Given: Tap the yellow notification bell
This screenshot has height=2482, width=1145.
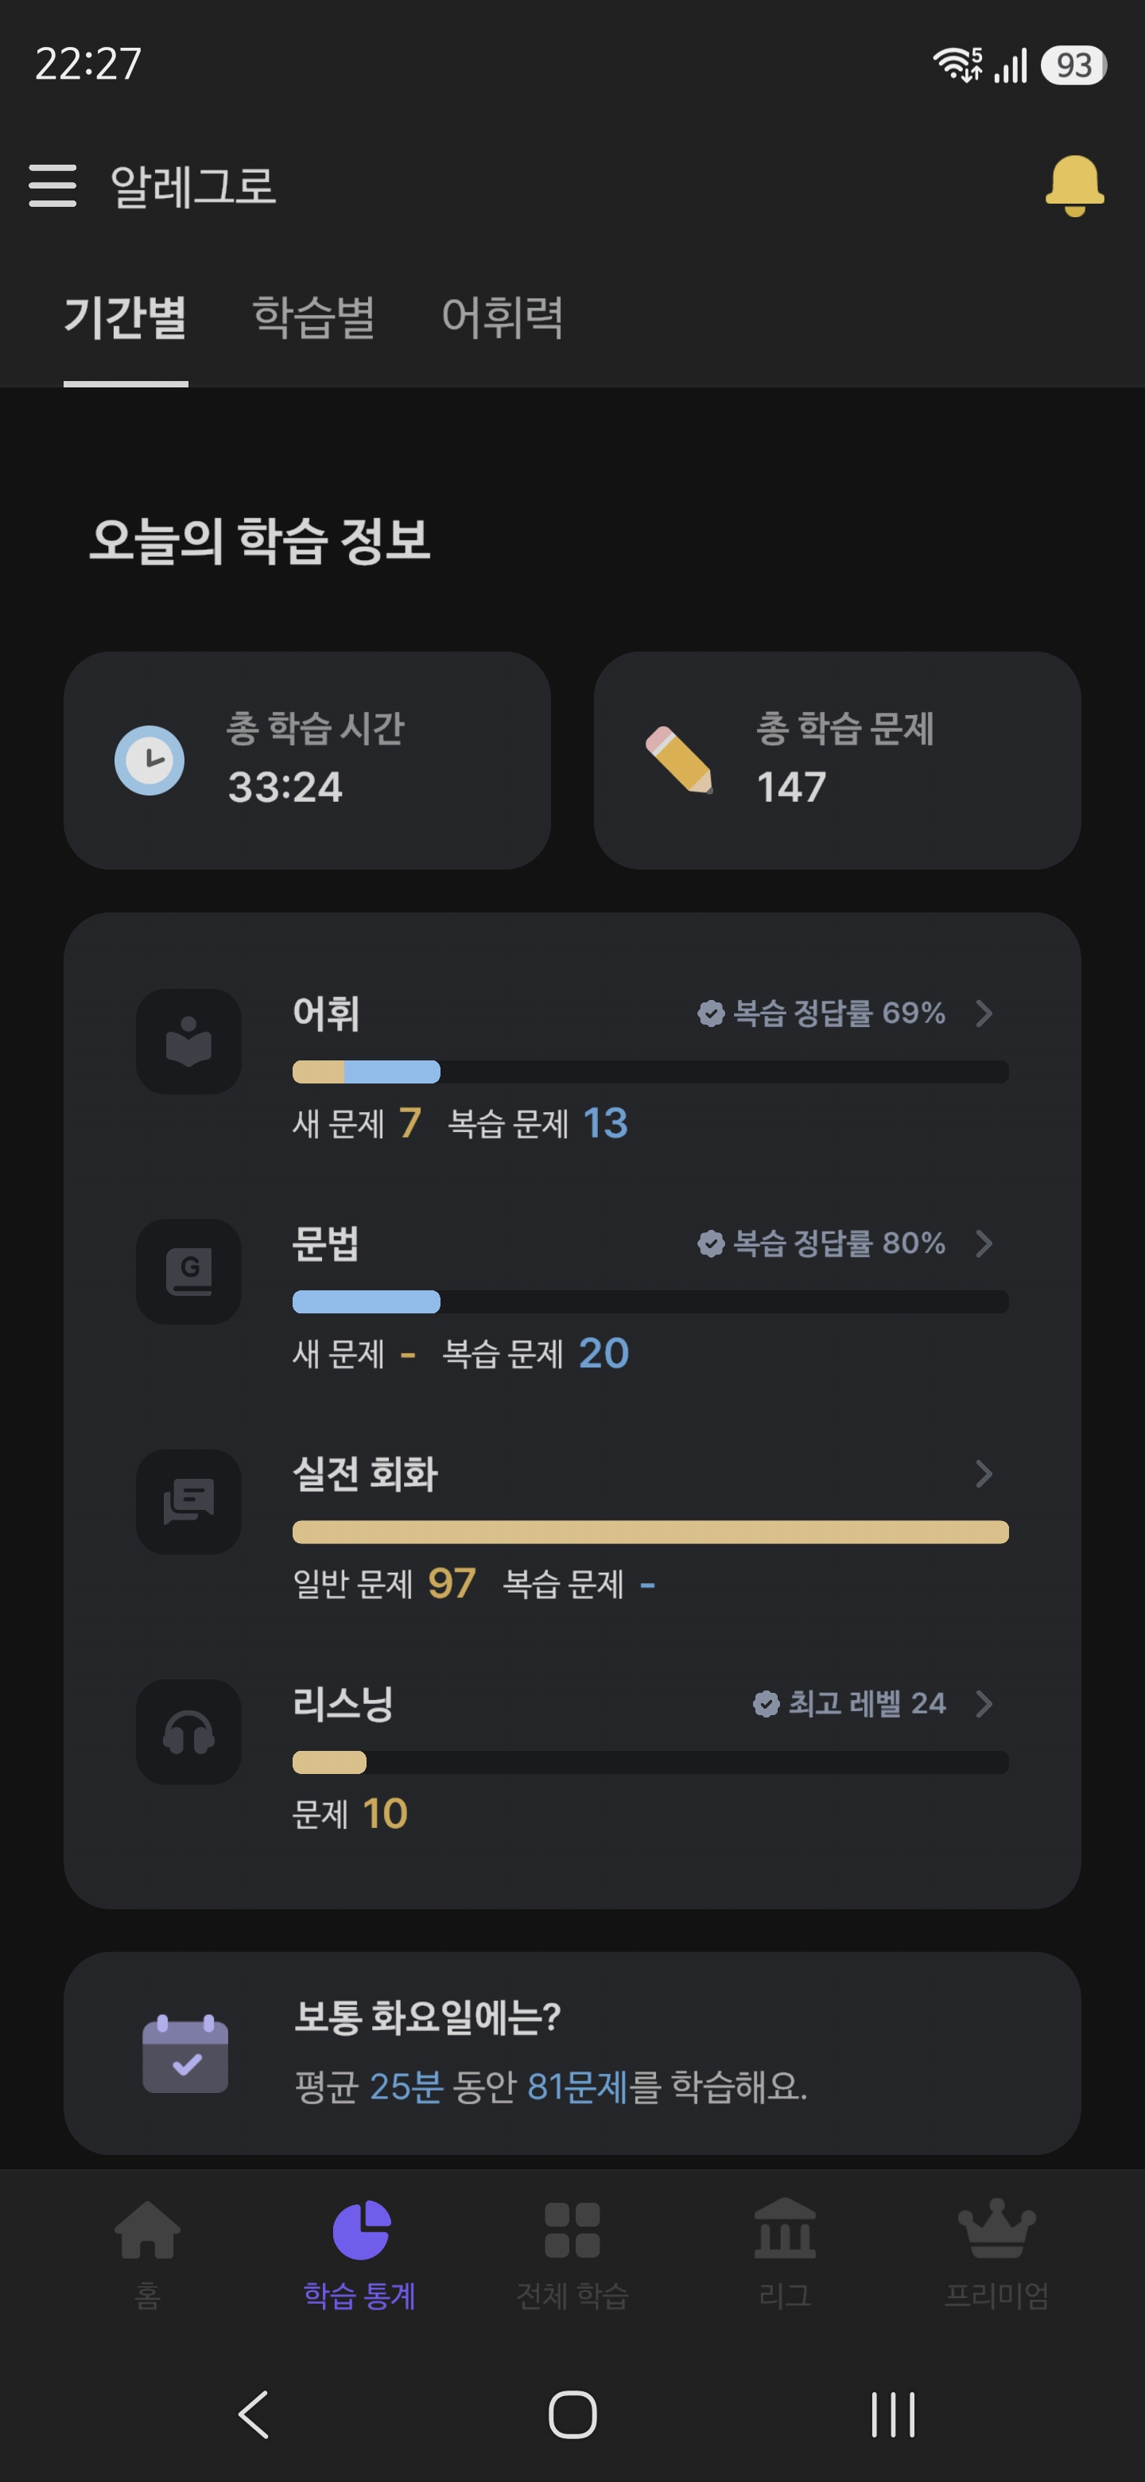Looking at the screenshot, I should [x=1073, y=185].
